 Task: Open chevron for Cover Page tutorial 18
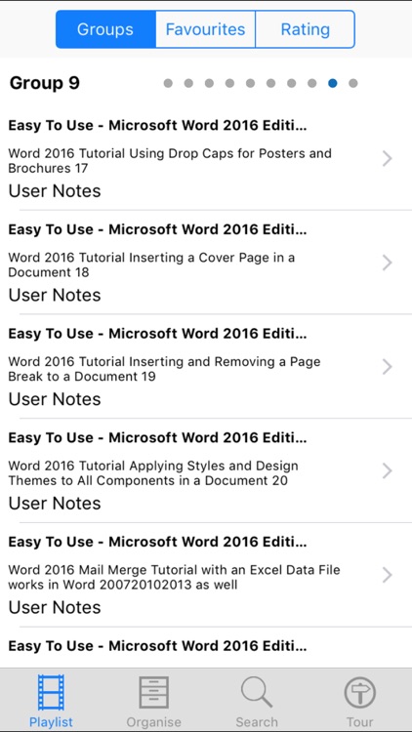point(388,263)
